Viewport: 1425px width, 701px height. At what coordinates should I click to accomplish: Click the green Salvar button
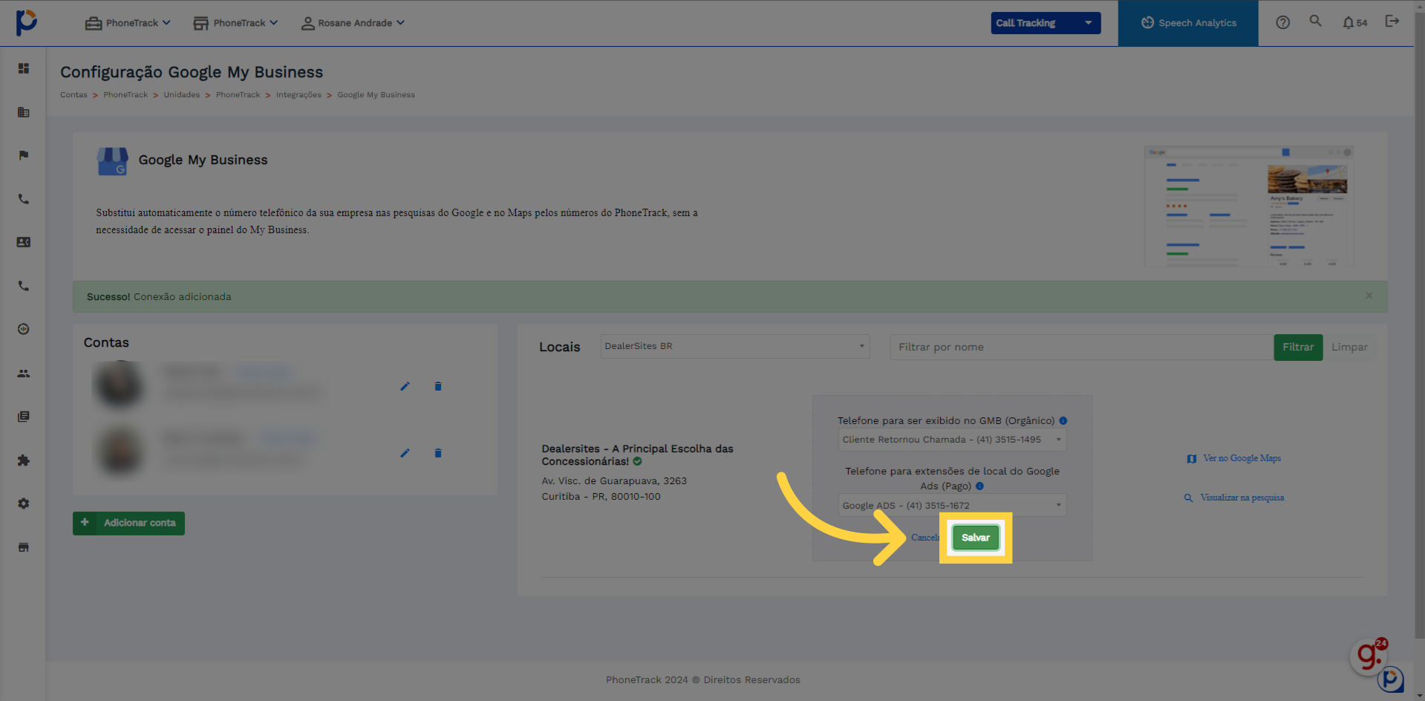tap(975, 538)
